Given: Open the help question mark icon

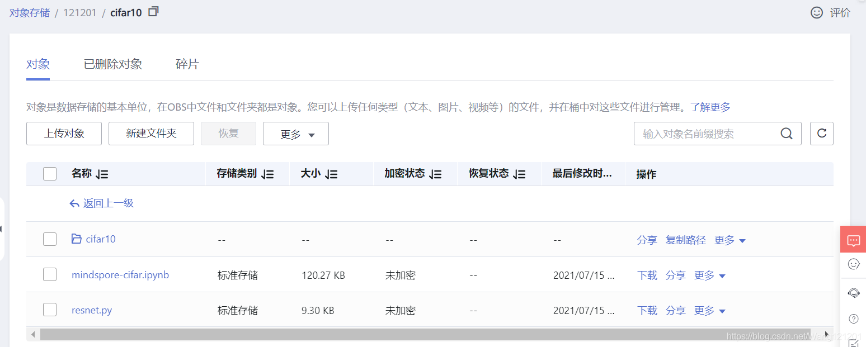Looking at the screenshot, I should pos(853,319).
